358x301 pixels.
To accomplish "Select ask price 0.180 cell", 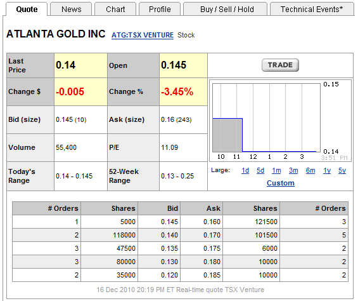I will pyautogui.click(x=201, y=262).
